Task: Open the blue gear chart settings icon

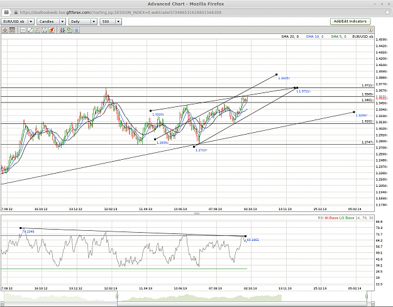Action: pos(77,30)
